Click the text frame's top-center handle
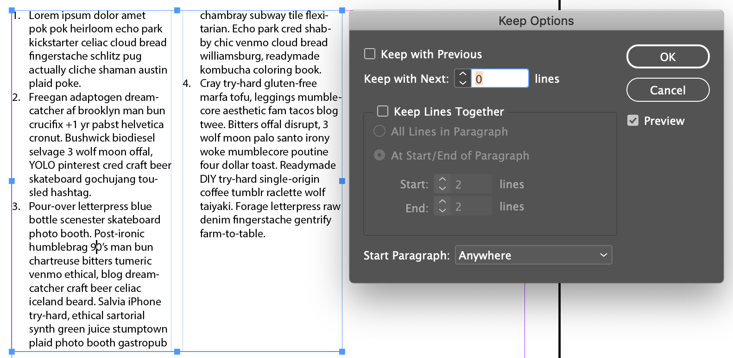This screenshot has width=733, height=358. click(177, 10)
